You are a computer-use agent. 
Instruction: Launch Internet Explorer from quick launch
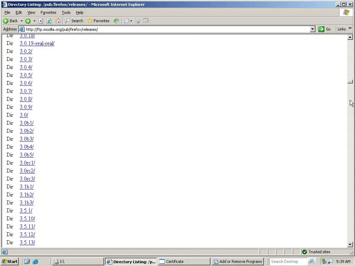click(x=35, y=261)
